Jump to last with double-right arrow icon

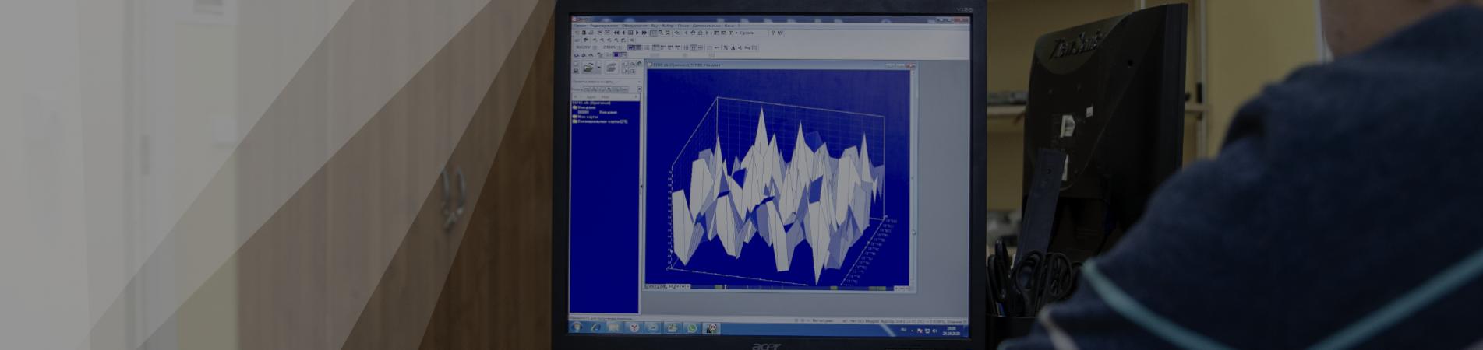click(644, 33)
